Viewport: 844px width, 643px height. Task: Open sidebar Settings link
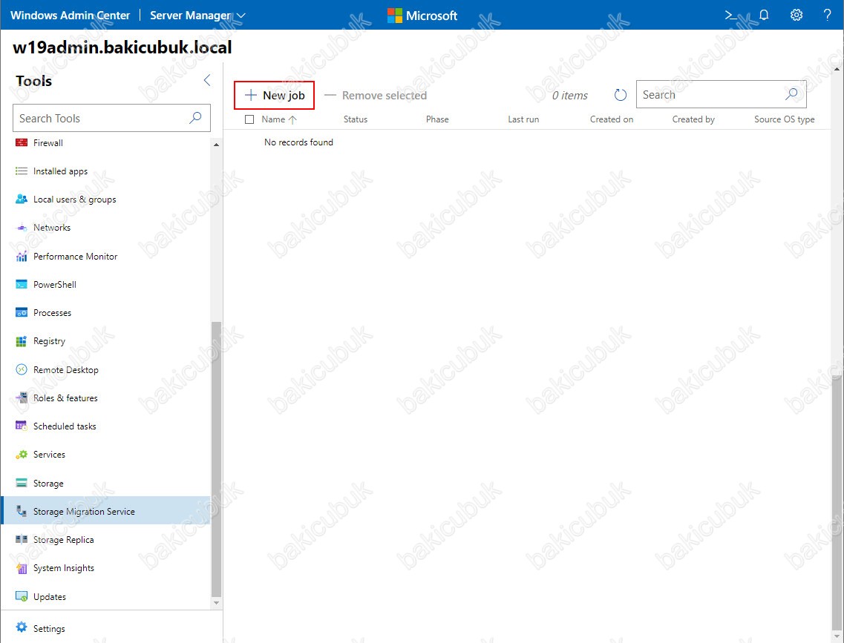pos(49,628)
